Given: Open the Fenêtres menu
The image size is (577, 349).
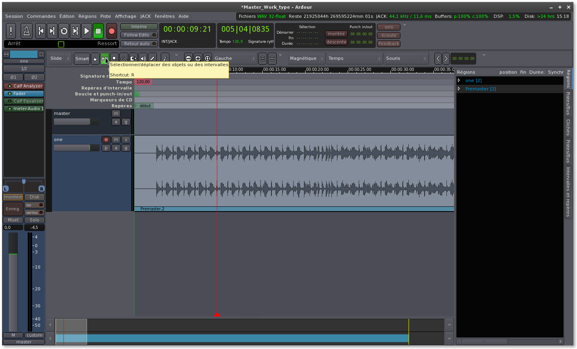Looking at the screenshot, I should 164,16.
